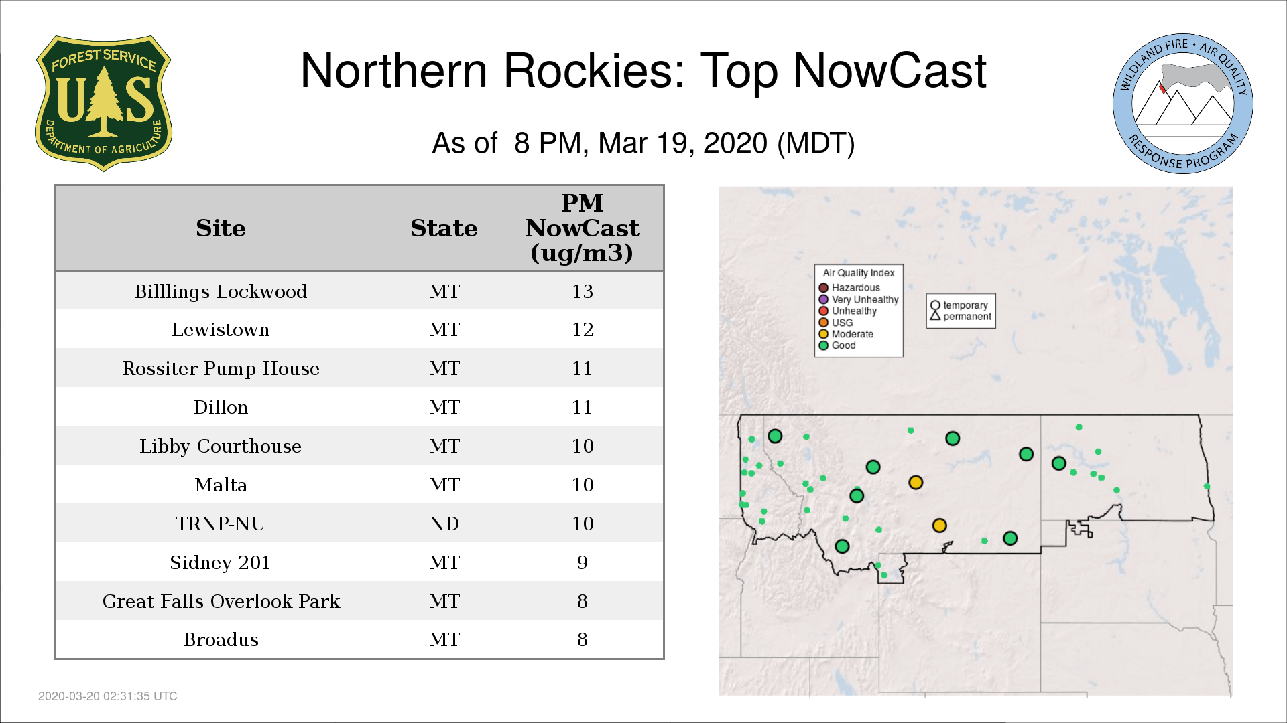1287x723 pixels.
Task: Click the Wildland Fire Air Quality Response Program logo
Action: [1182, 104]
